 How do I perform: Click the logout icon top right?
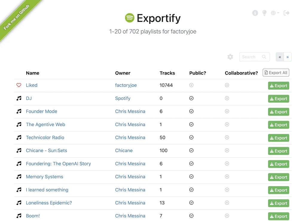(x=286, y=13)
